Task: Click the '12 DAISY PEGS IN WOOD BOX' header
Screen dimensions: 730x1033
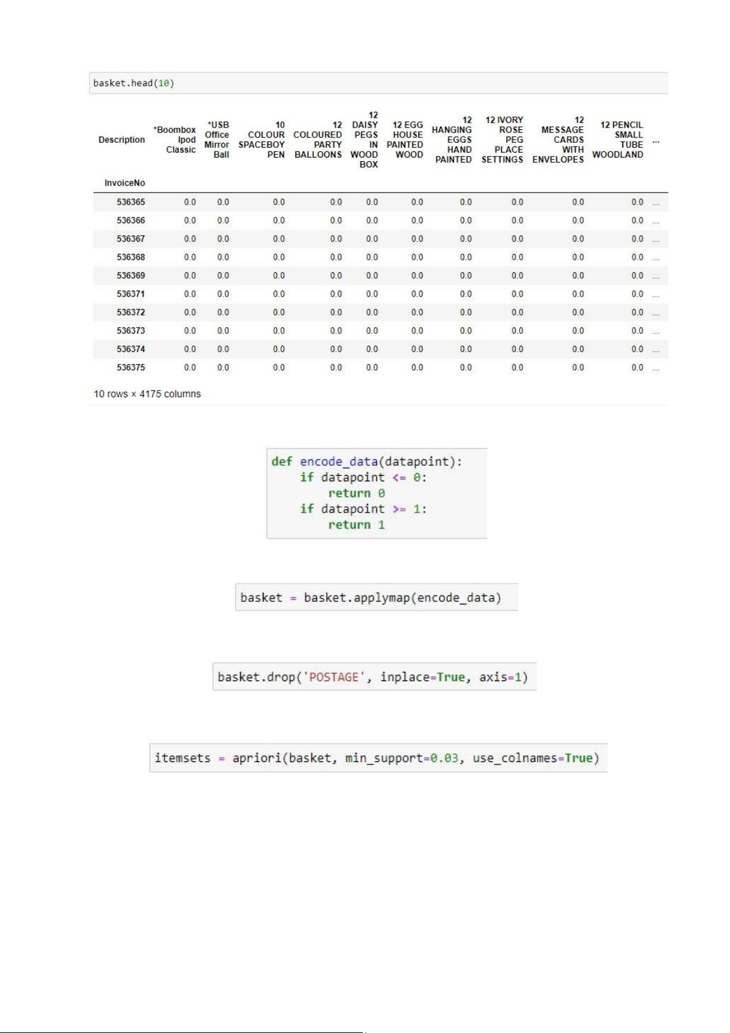Action: click(x=364, y=140)
